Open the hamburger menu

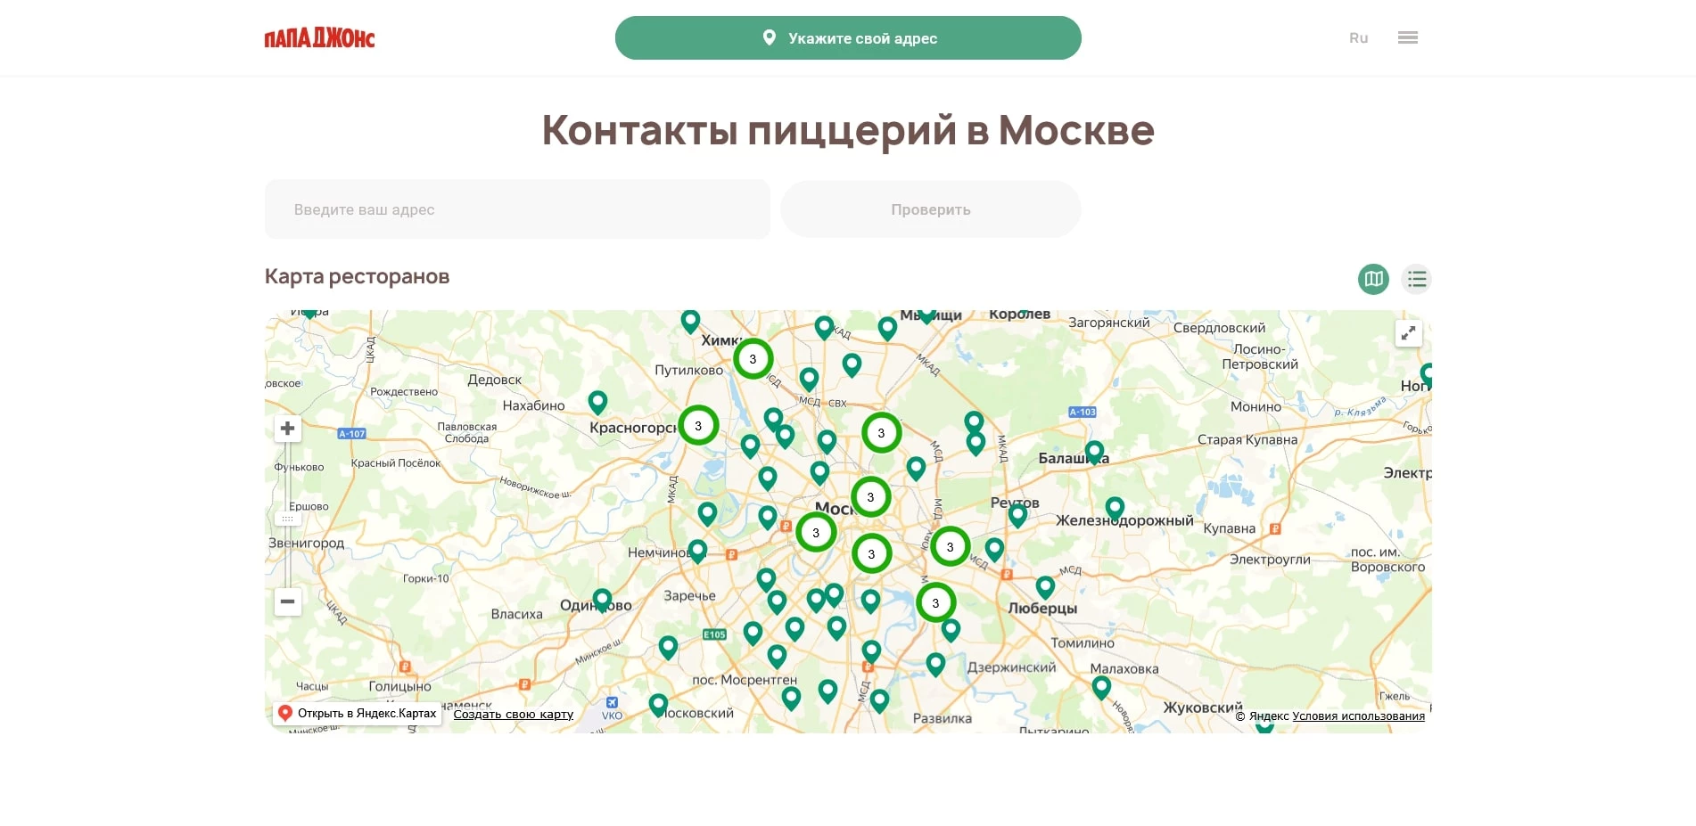pos(1408,37)
